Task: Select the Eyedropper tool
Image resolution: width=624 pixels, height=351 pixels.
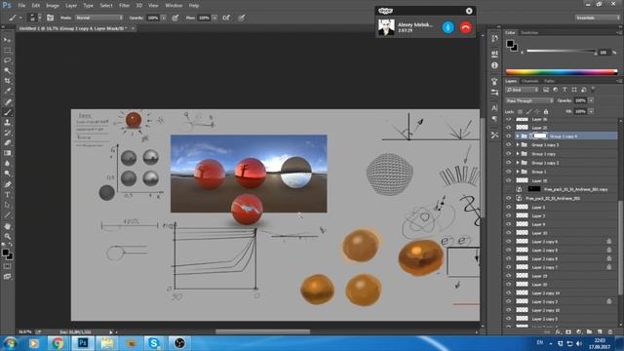Action: tap(7, 91)
